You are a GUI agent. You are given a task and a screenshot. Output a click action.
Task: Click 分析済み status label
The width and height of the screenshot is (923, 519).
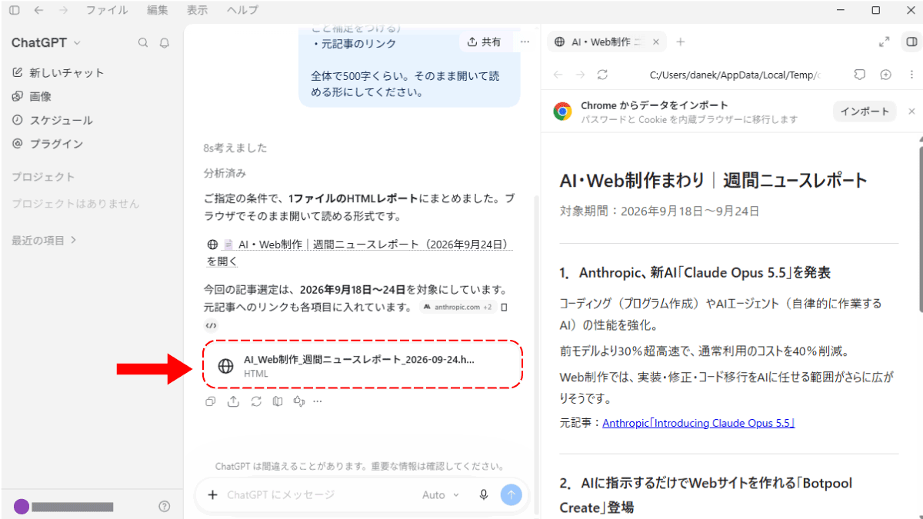coord(225,173)
